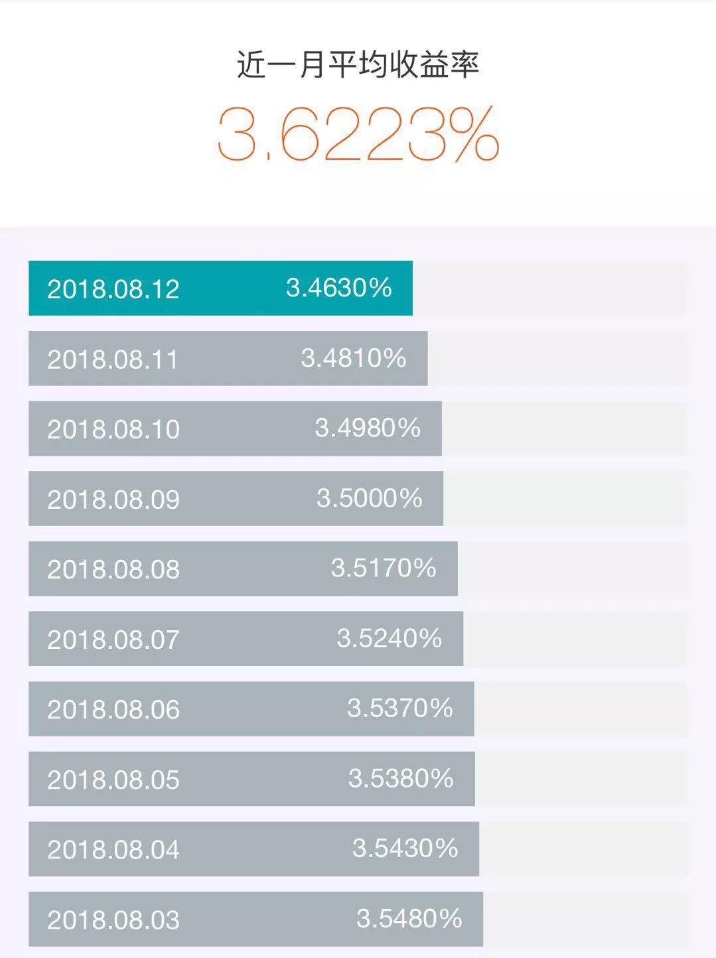Click the 3.5370% yield value

tap(399, 708)
